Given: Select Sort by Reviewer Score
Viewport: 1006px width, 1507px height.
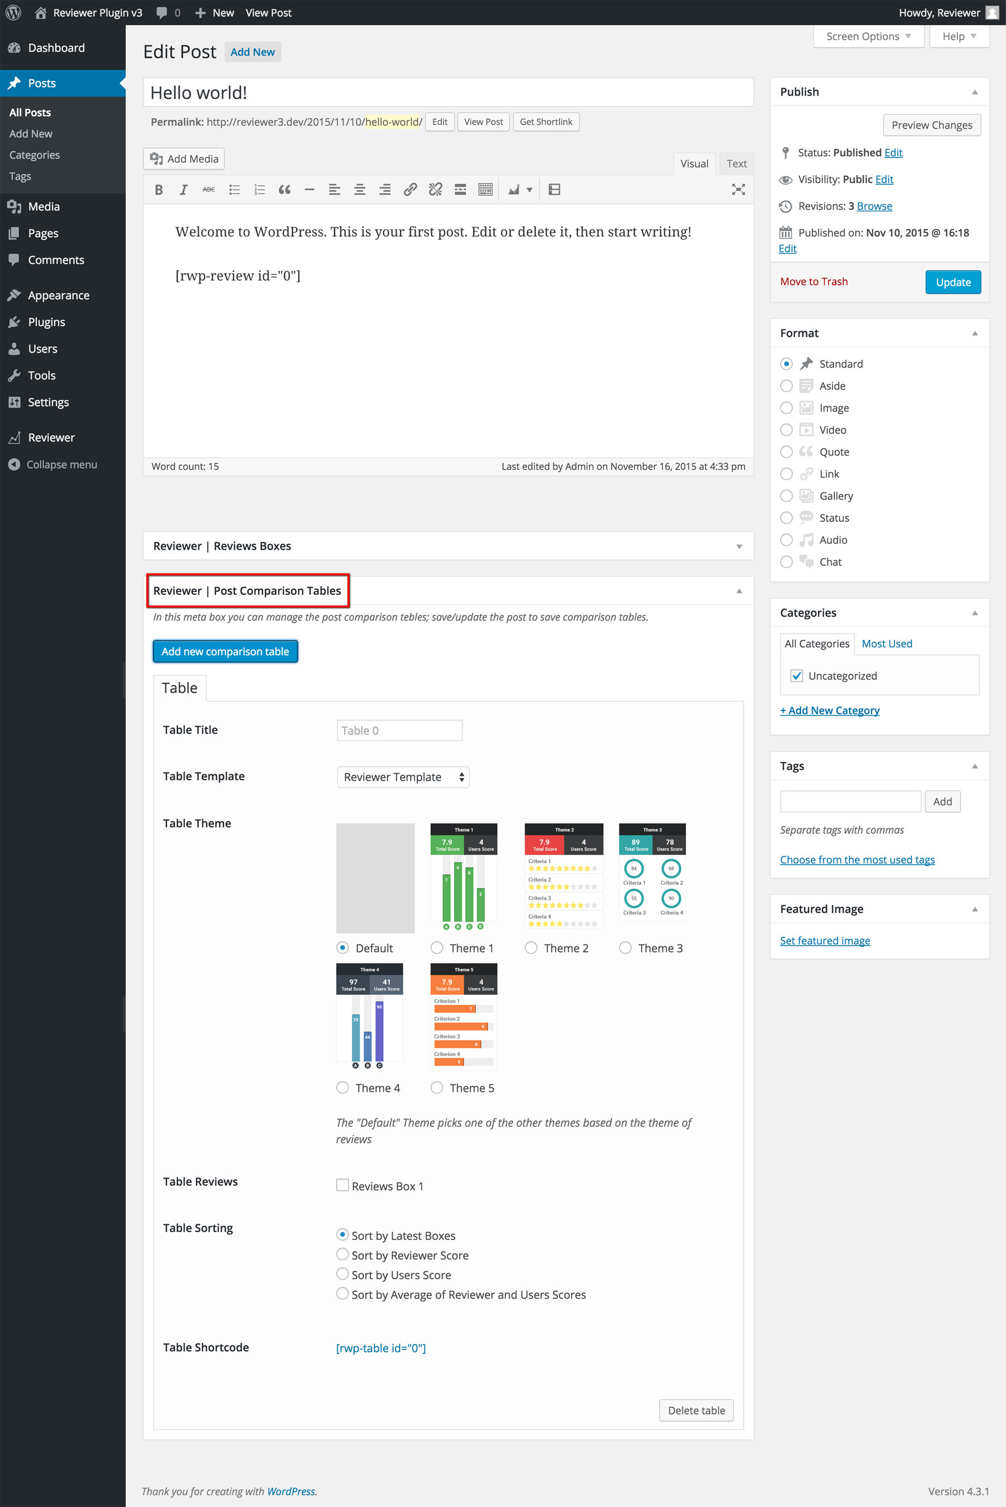Looking at the screenshot, I should coord(342,1254).
